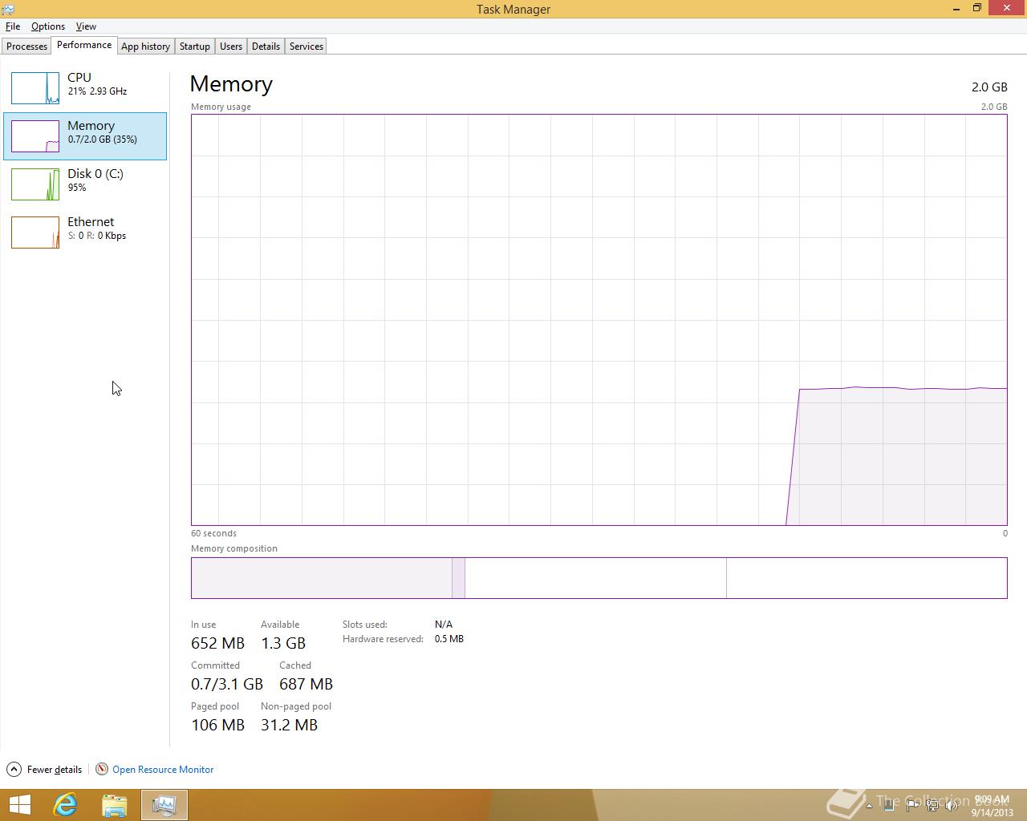Click the Ethernet S: 0 R: 0 Kbps label

tap(97, 228)
